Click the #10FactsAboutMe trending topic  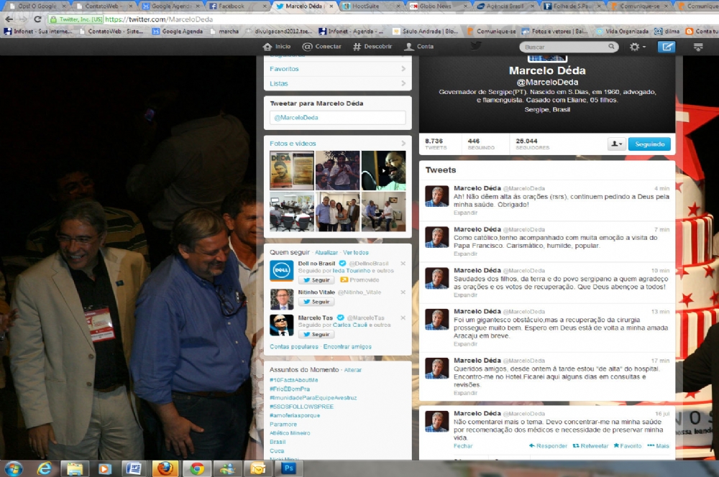pos(293,380)
